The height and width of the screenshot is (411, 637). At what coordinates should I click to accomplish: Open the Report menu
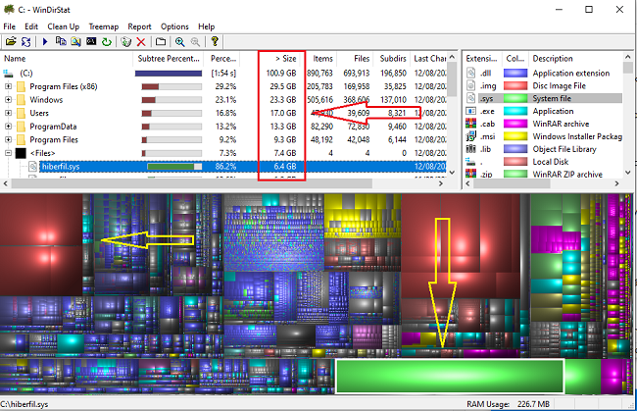139,26
